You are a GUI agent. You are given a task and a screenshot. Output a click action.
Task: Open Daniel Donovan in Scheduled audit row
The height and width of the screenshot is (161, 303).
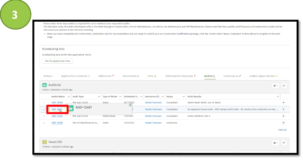[x=153, y=123]
